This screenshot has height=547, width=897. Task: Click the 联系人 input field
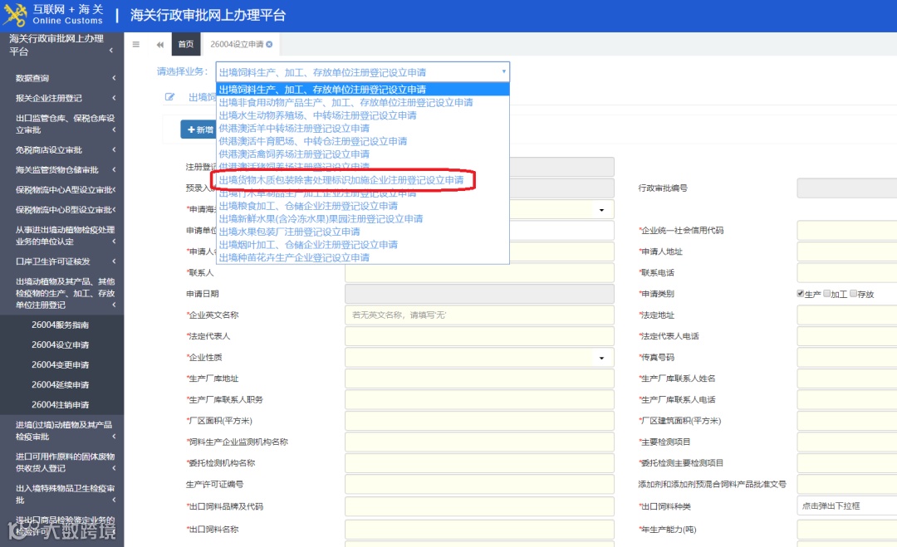479,272
